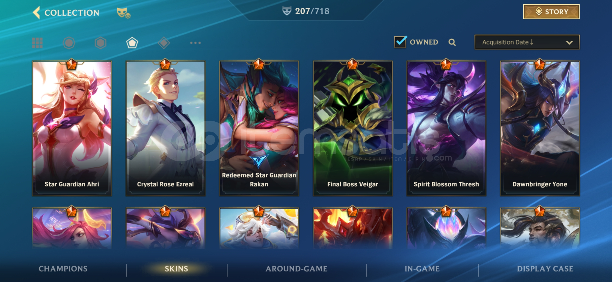Open skin search magnifier icon
Image resolution: width=612 pixels, height=282 pixels.
(x=452, y=42)
